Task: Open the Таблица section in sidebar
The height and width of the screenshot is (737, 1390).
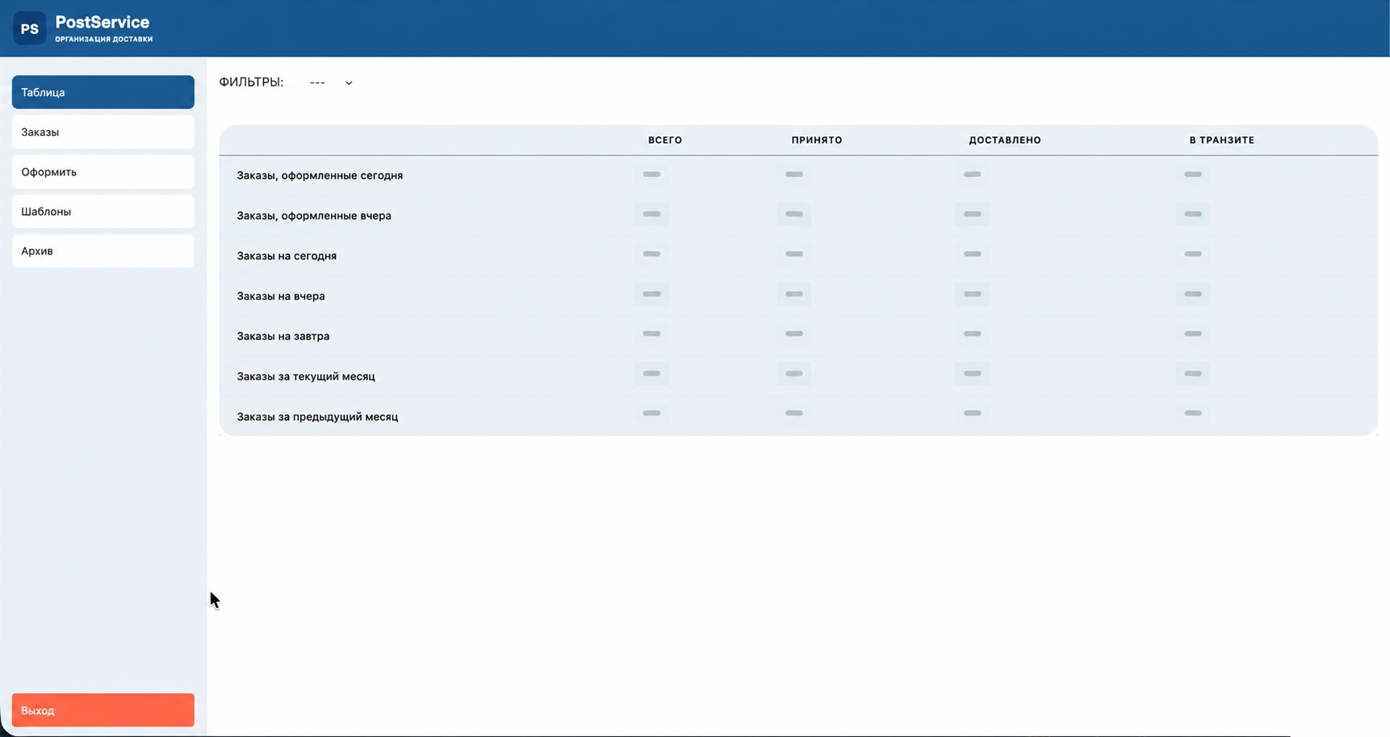Action: [103, 92]
